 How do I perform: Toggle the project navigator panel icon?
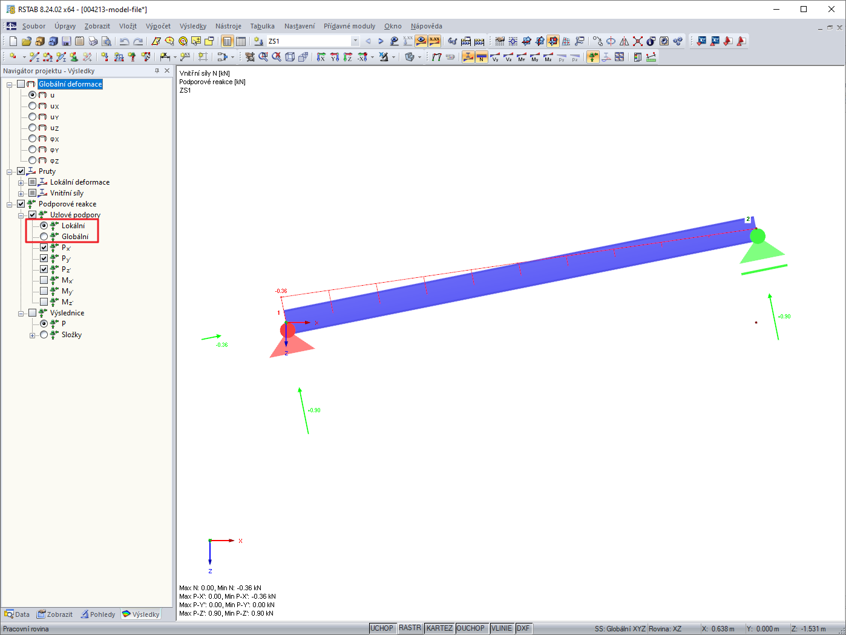pyautogui.click(x=227, y=41)
